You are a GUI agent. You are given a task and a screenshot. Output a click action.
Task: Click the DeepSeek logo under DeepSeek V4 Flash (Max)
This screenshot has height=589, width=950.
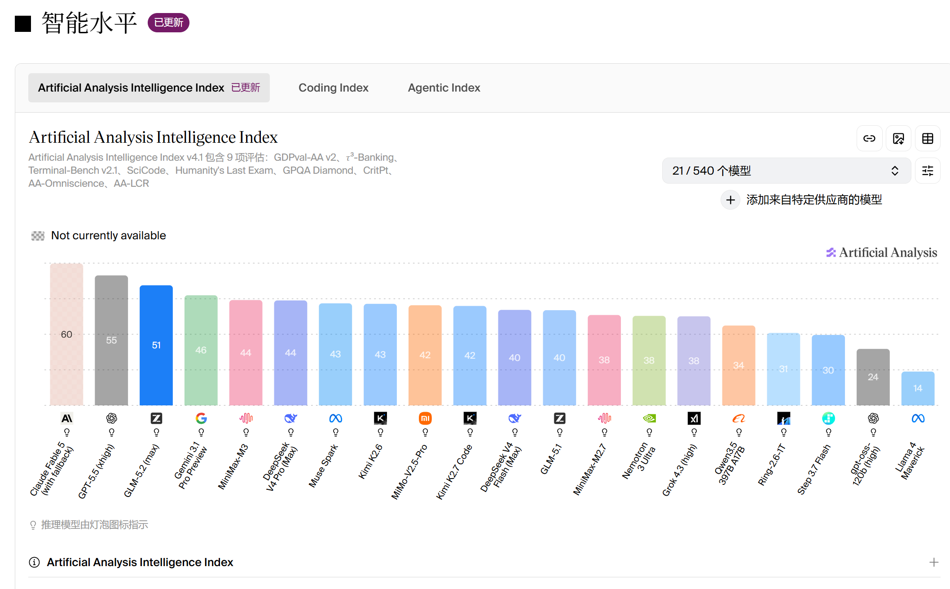[515, 418]
